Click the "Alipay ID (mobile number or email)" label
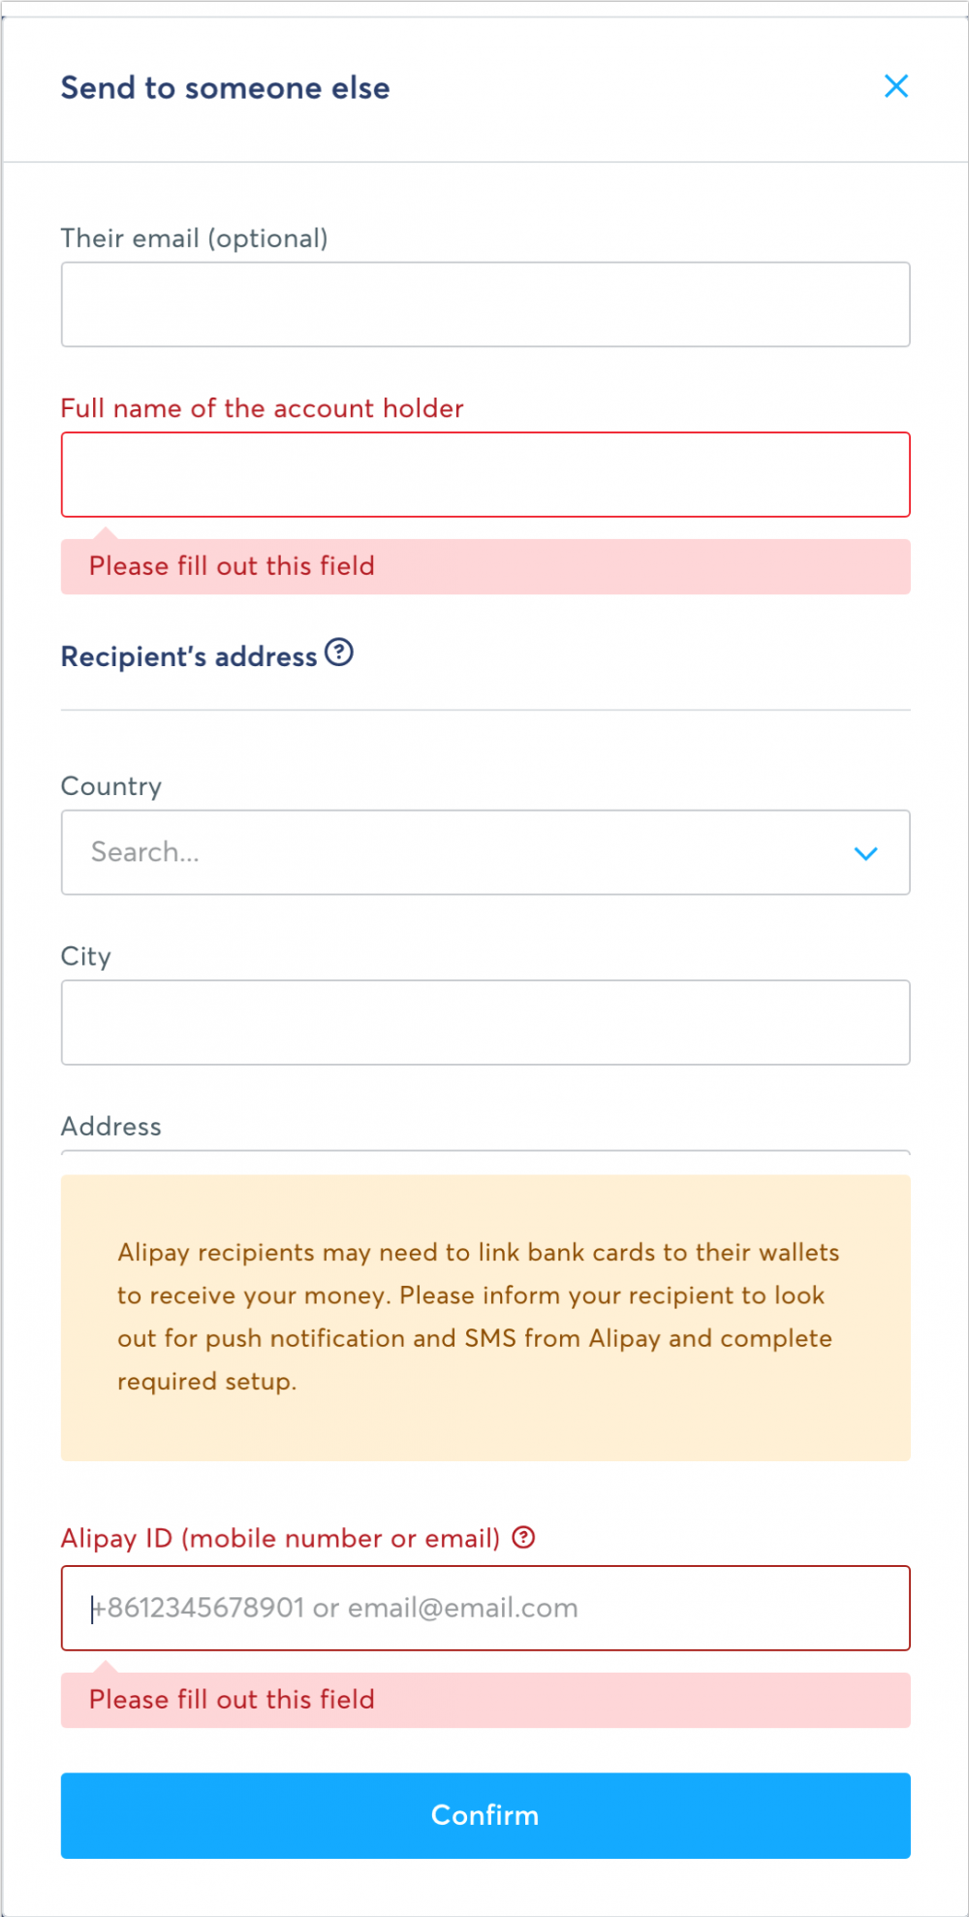The width and height of the screenshot is (969, 1917). tap(280, 1539)
